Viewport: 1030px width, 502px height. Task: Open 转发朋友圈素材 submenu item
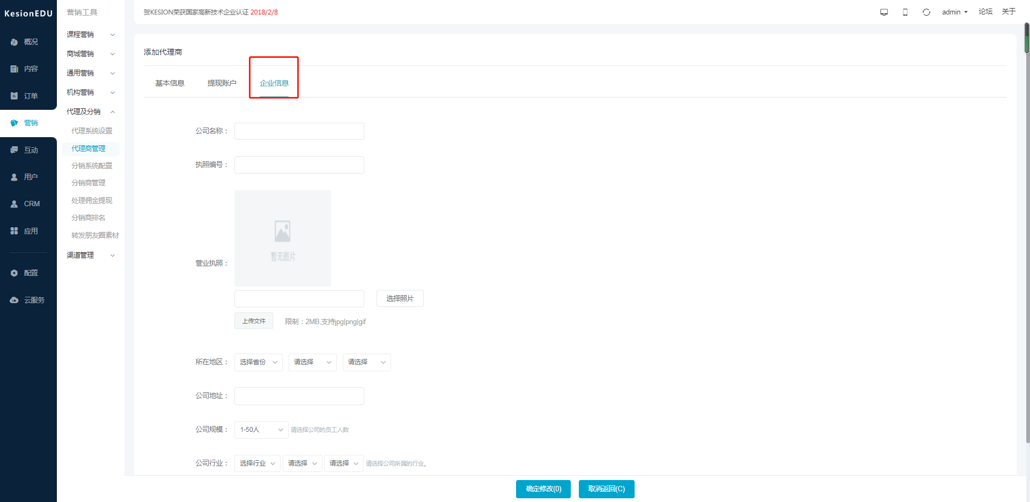(95, 235)
